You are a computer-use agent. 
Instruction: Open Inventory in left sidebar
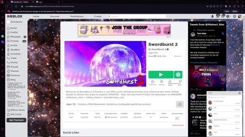(15, 54)
